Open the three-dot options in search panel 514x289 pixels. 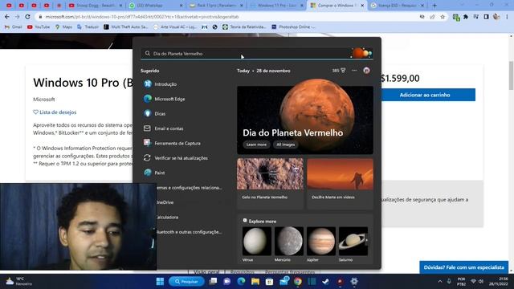(354, 71)
